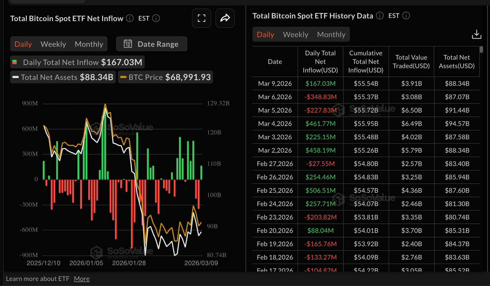490x286 pixels.
Task: Switch chart to Weekly view
Action: click(x=53, y=44)
